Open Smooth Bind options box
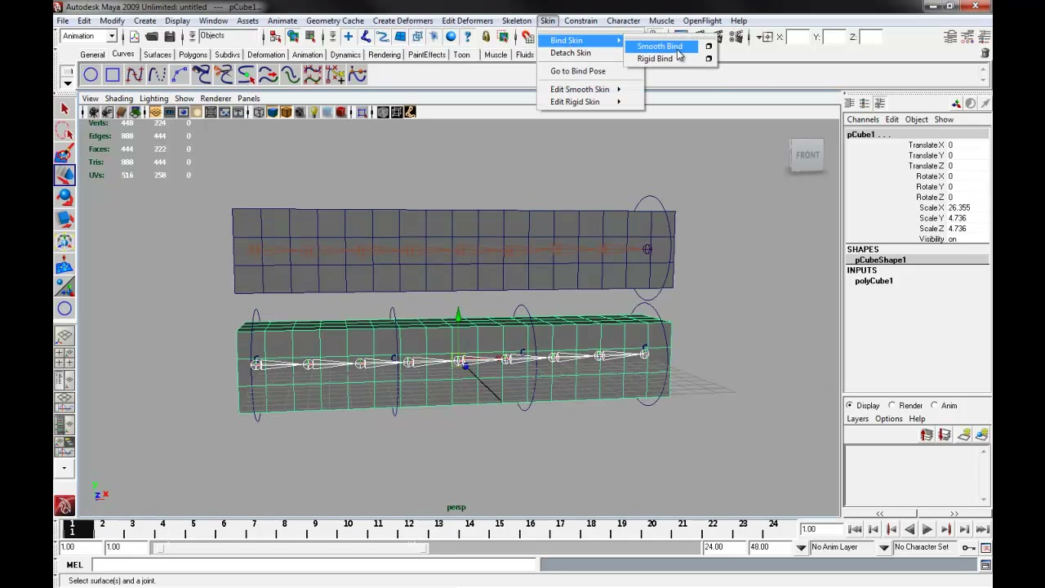The height and width of the screenshot is (588, 1045). tap(709, 47)
